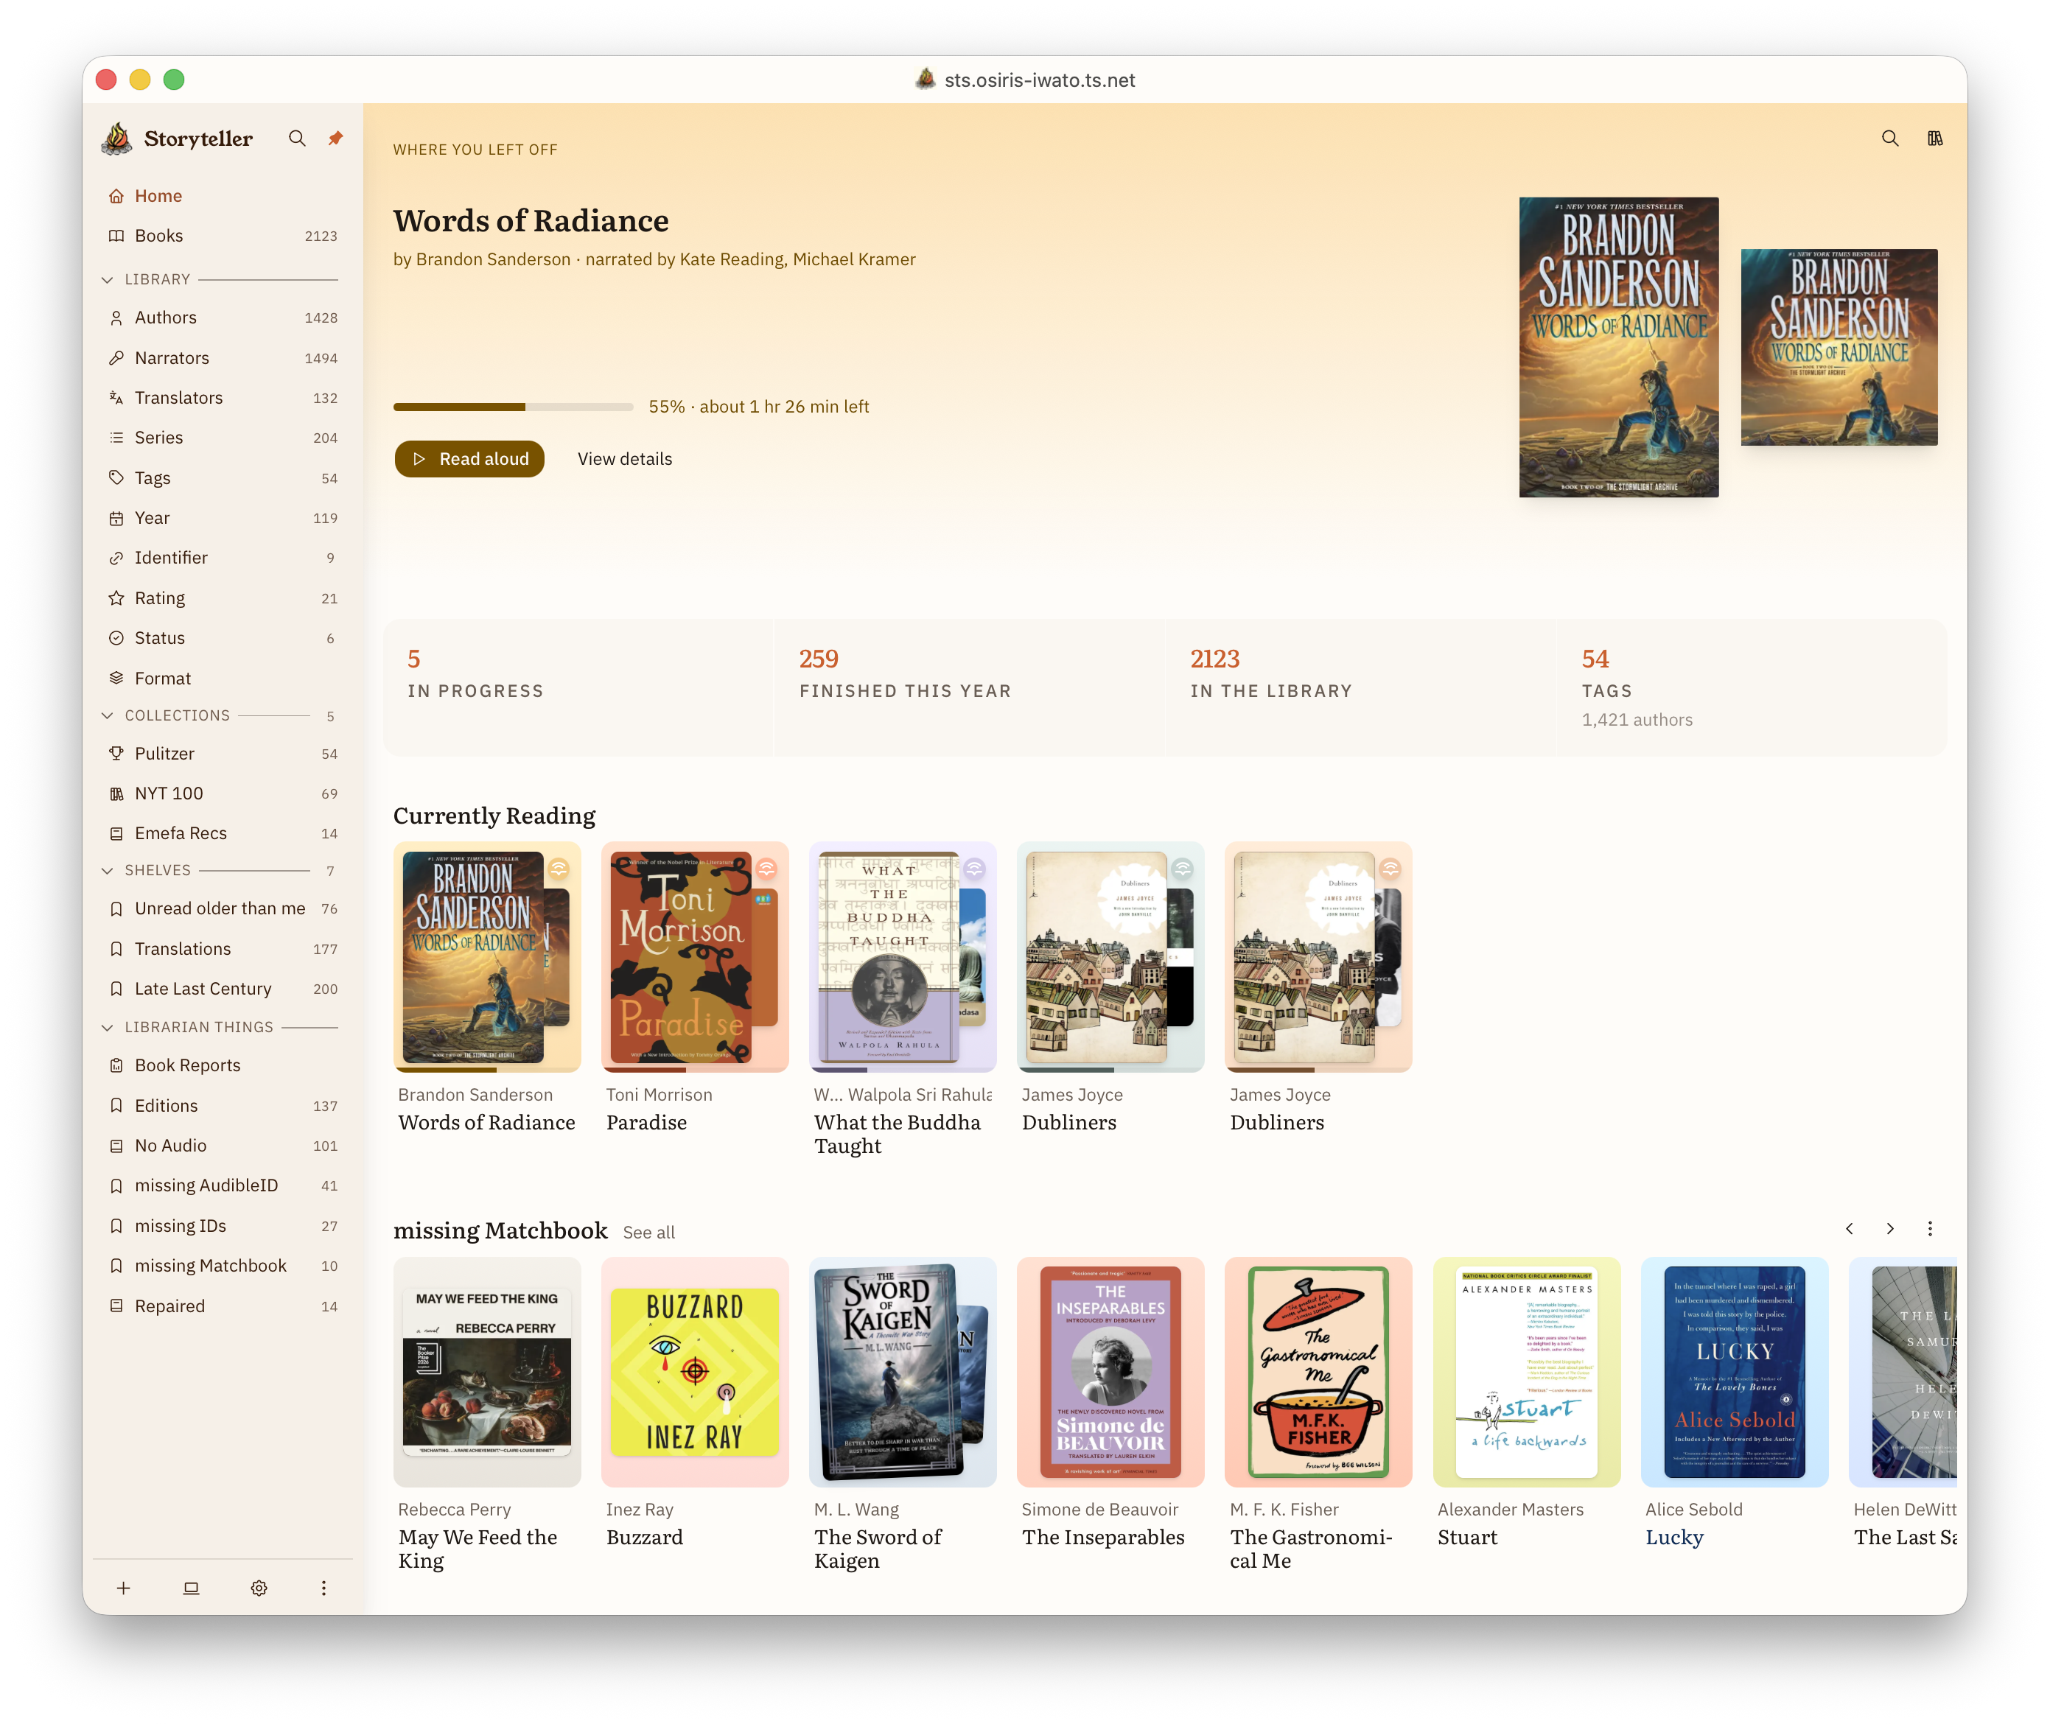Image resolution: width=2050 pixels, height=1724 pixels.
Task: Click the Storyteller campfire logo
Action: click(x=117, y=139)
